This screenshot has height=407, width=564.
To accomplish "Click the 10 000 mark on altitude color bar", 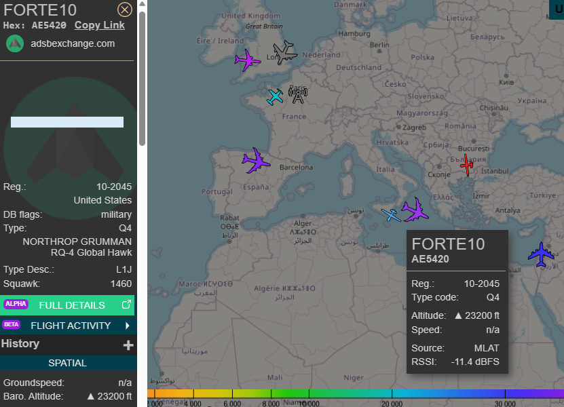I will pyautogui.click(x=309, y=404).
